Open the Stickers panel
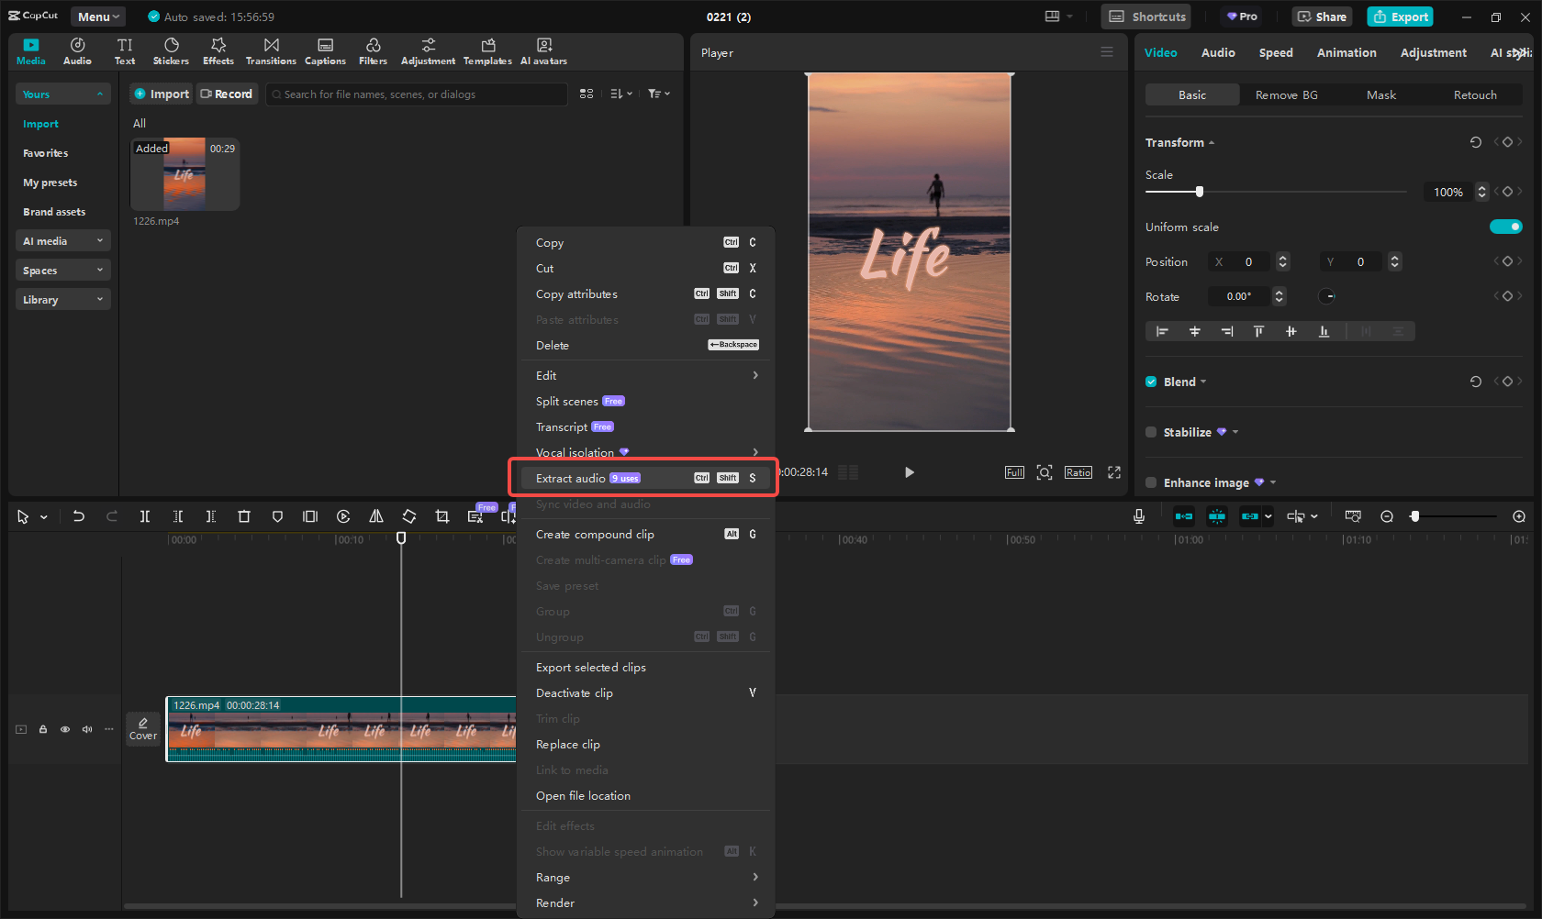Viewport: 1542px width, 919px height. tap(171, 50)
